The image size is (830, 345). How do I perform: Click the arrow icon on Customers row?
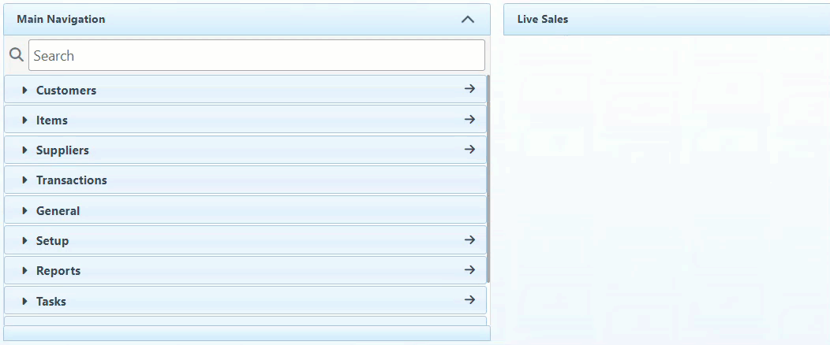[x=469, y=89]
